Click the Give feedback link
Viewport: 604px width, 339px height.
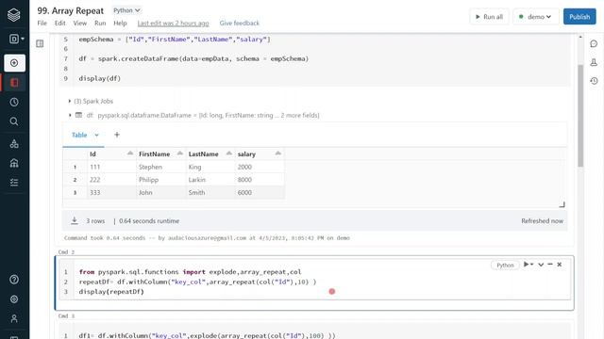click(239, 23)
